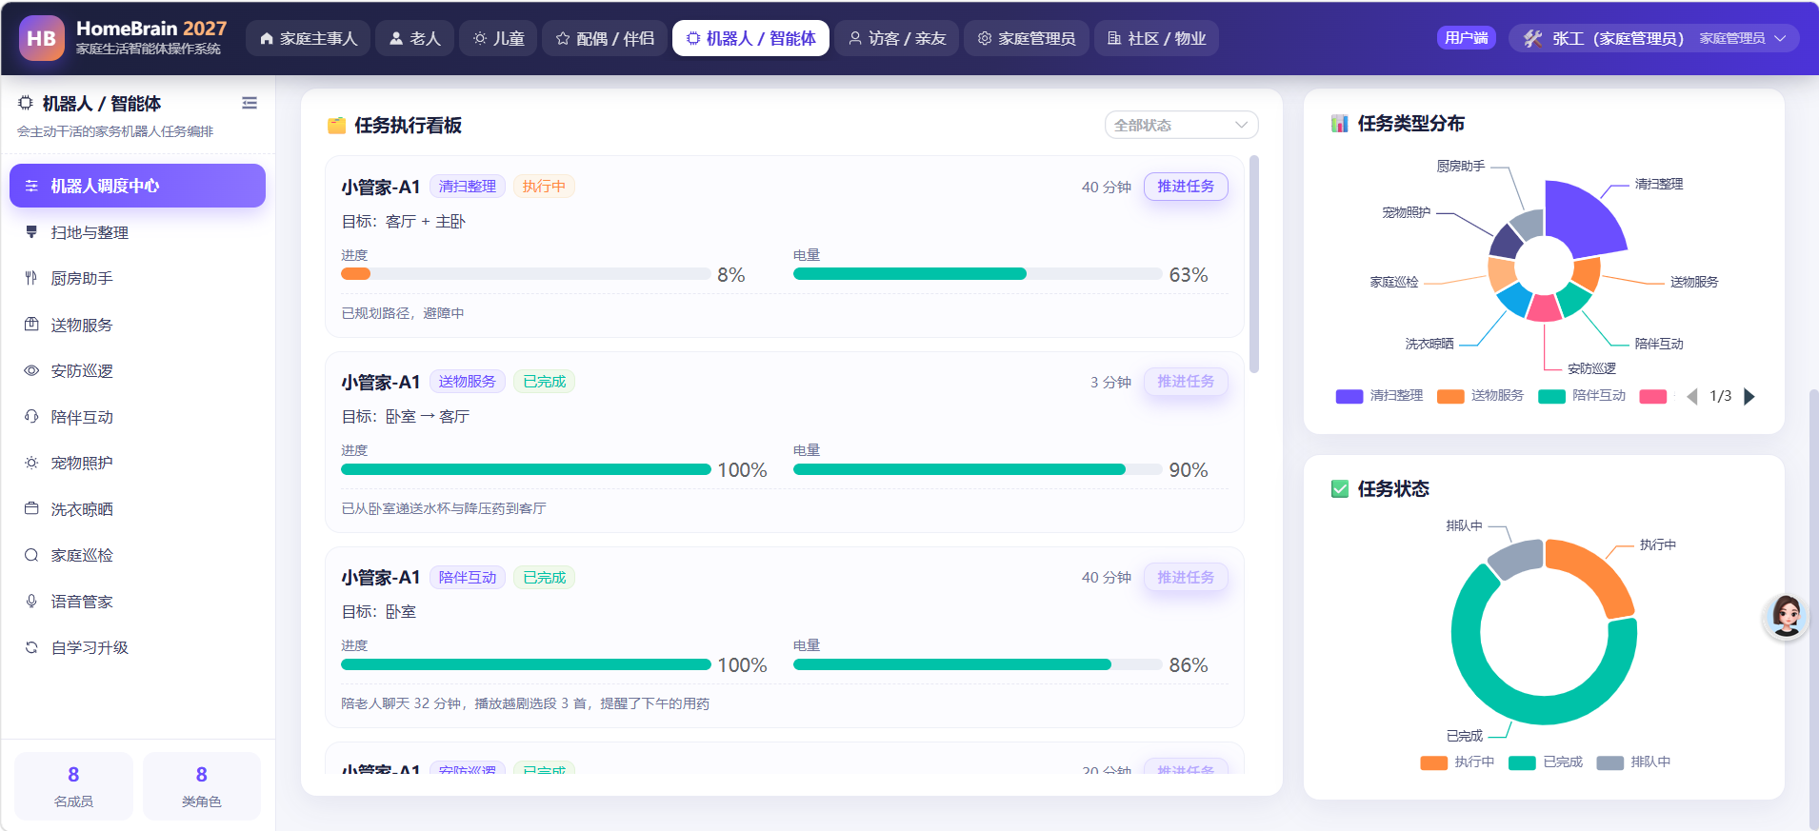1819x831 pixels.
Task: Go to previous legend page arrow
Action: click(x=1692, y=397)
